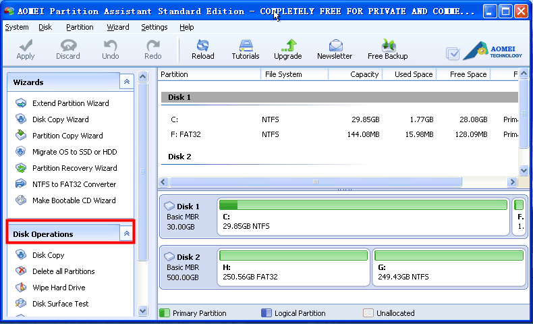Click the checkbox icon beside AOMEI logo
This screenshot has width=533, height=324.
[453, 54]
